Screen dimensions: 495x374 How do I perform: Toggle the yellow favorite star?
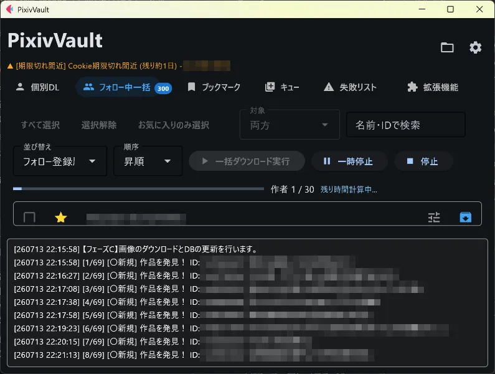click(60, 217)
